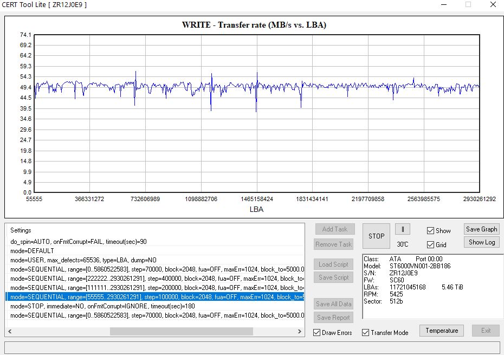Viewport: 504px width, 355px height.
Task: Open the log with Show Log
Action: [481, 242]
